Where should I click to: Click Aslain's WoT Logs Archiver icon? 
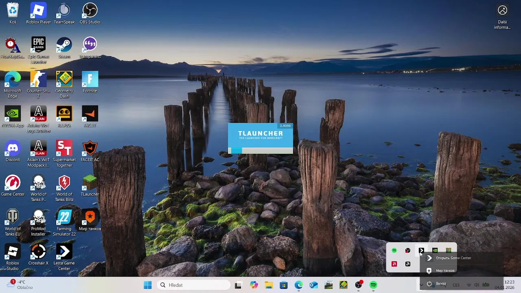(38, 120)
